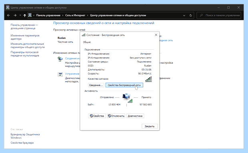Viewport: 248px width, 153px height.
Task: Expand the address bar history dropdown
Action: point(184,15)
